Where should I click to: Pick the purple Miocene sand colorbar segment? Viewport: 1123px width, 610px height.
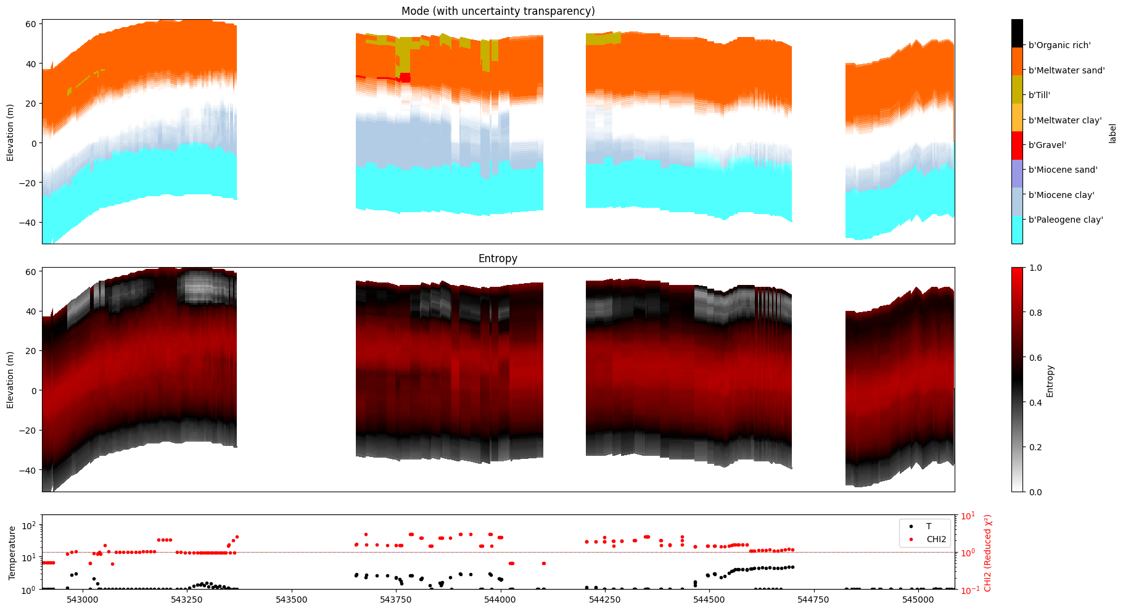[x=1017, y=173]
